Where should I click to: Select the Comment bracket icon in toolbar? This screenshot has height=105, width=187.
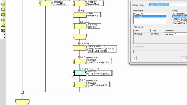3,36
